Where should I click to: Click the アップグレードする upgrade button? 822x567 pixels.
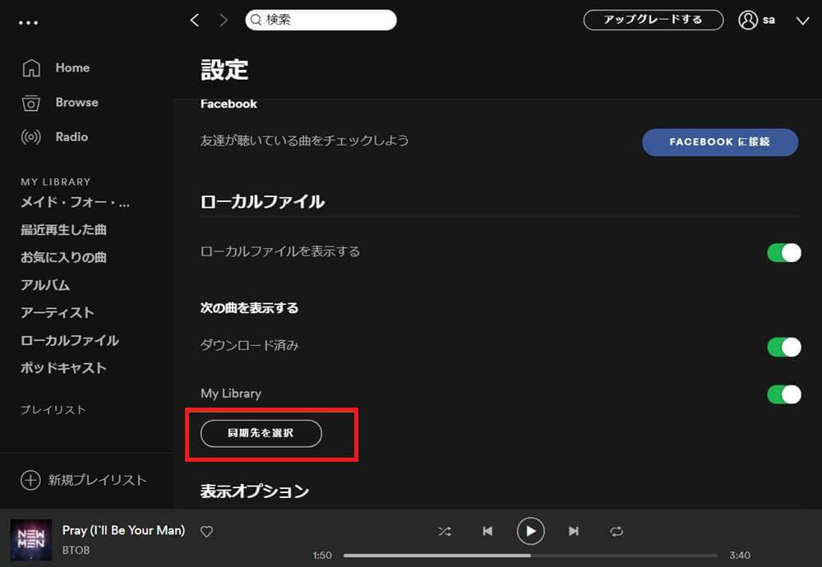[x=653, y=20]
